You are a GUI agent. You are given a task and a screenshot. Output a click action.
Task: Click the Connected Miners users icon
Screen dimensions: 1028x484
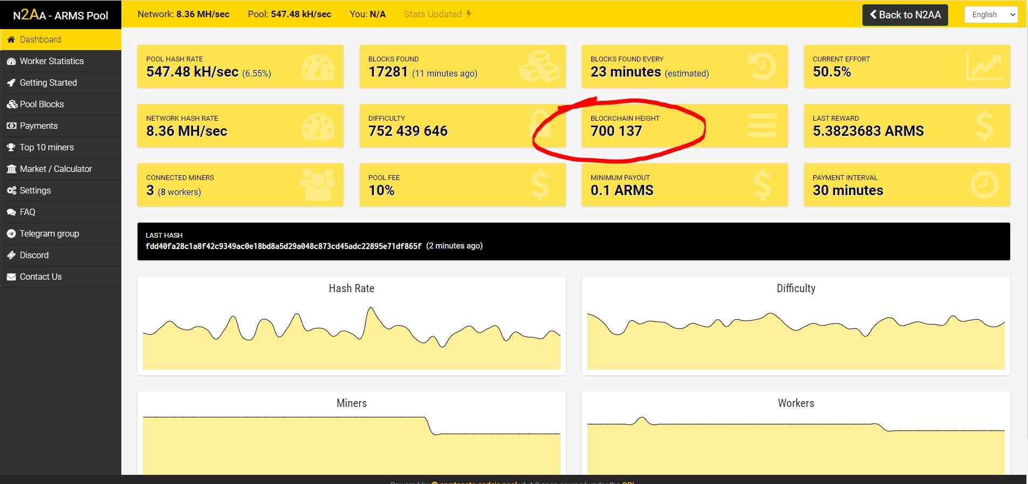[x=318, y=185]
